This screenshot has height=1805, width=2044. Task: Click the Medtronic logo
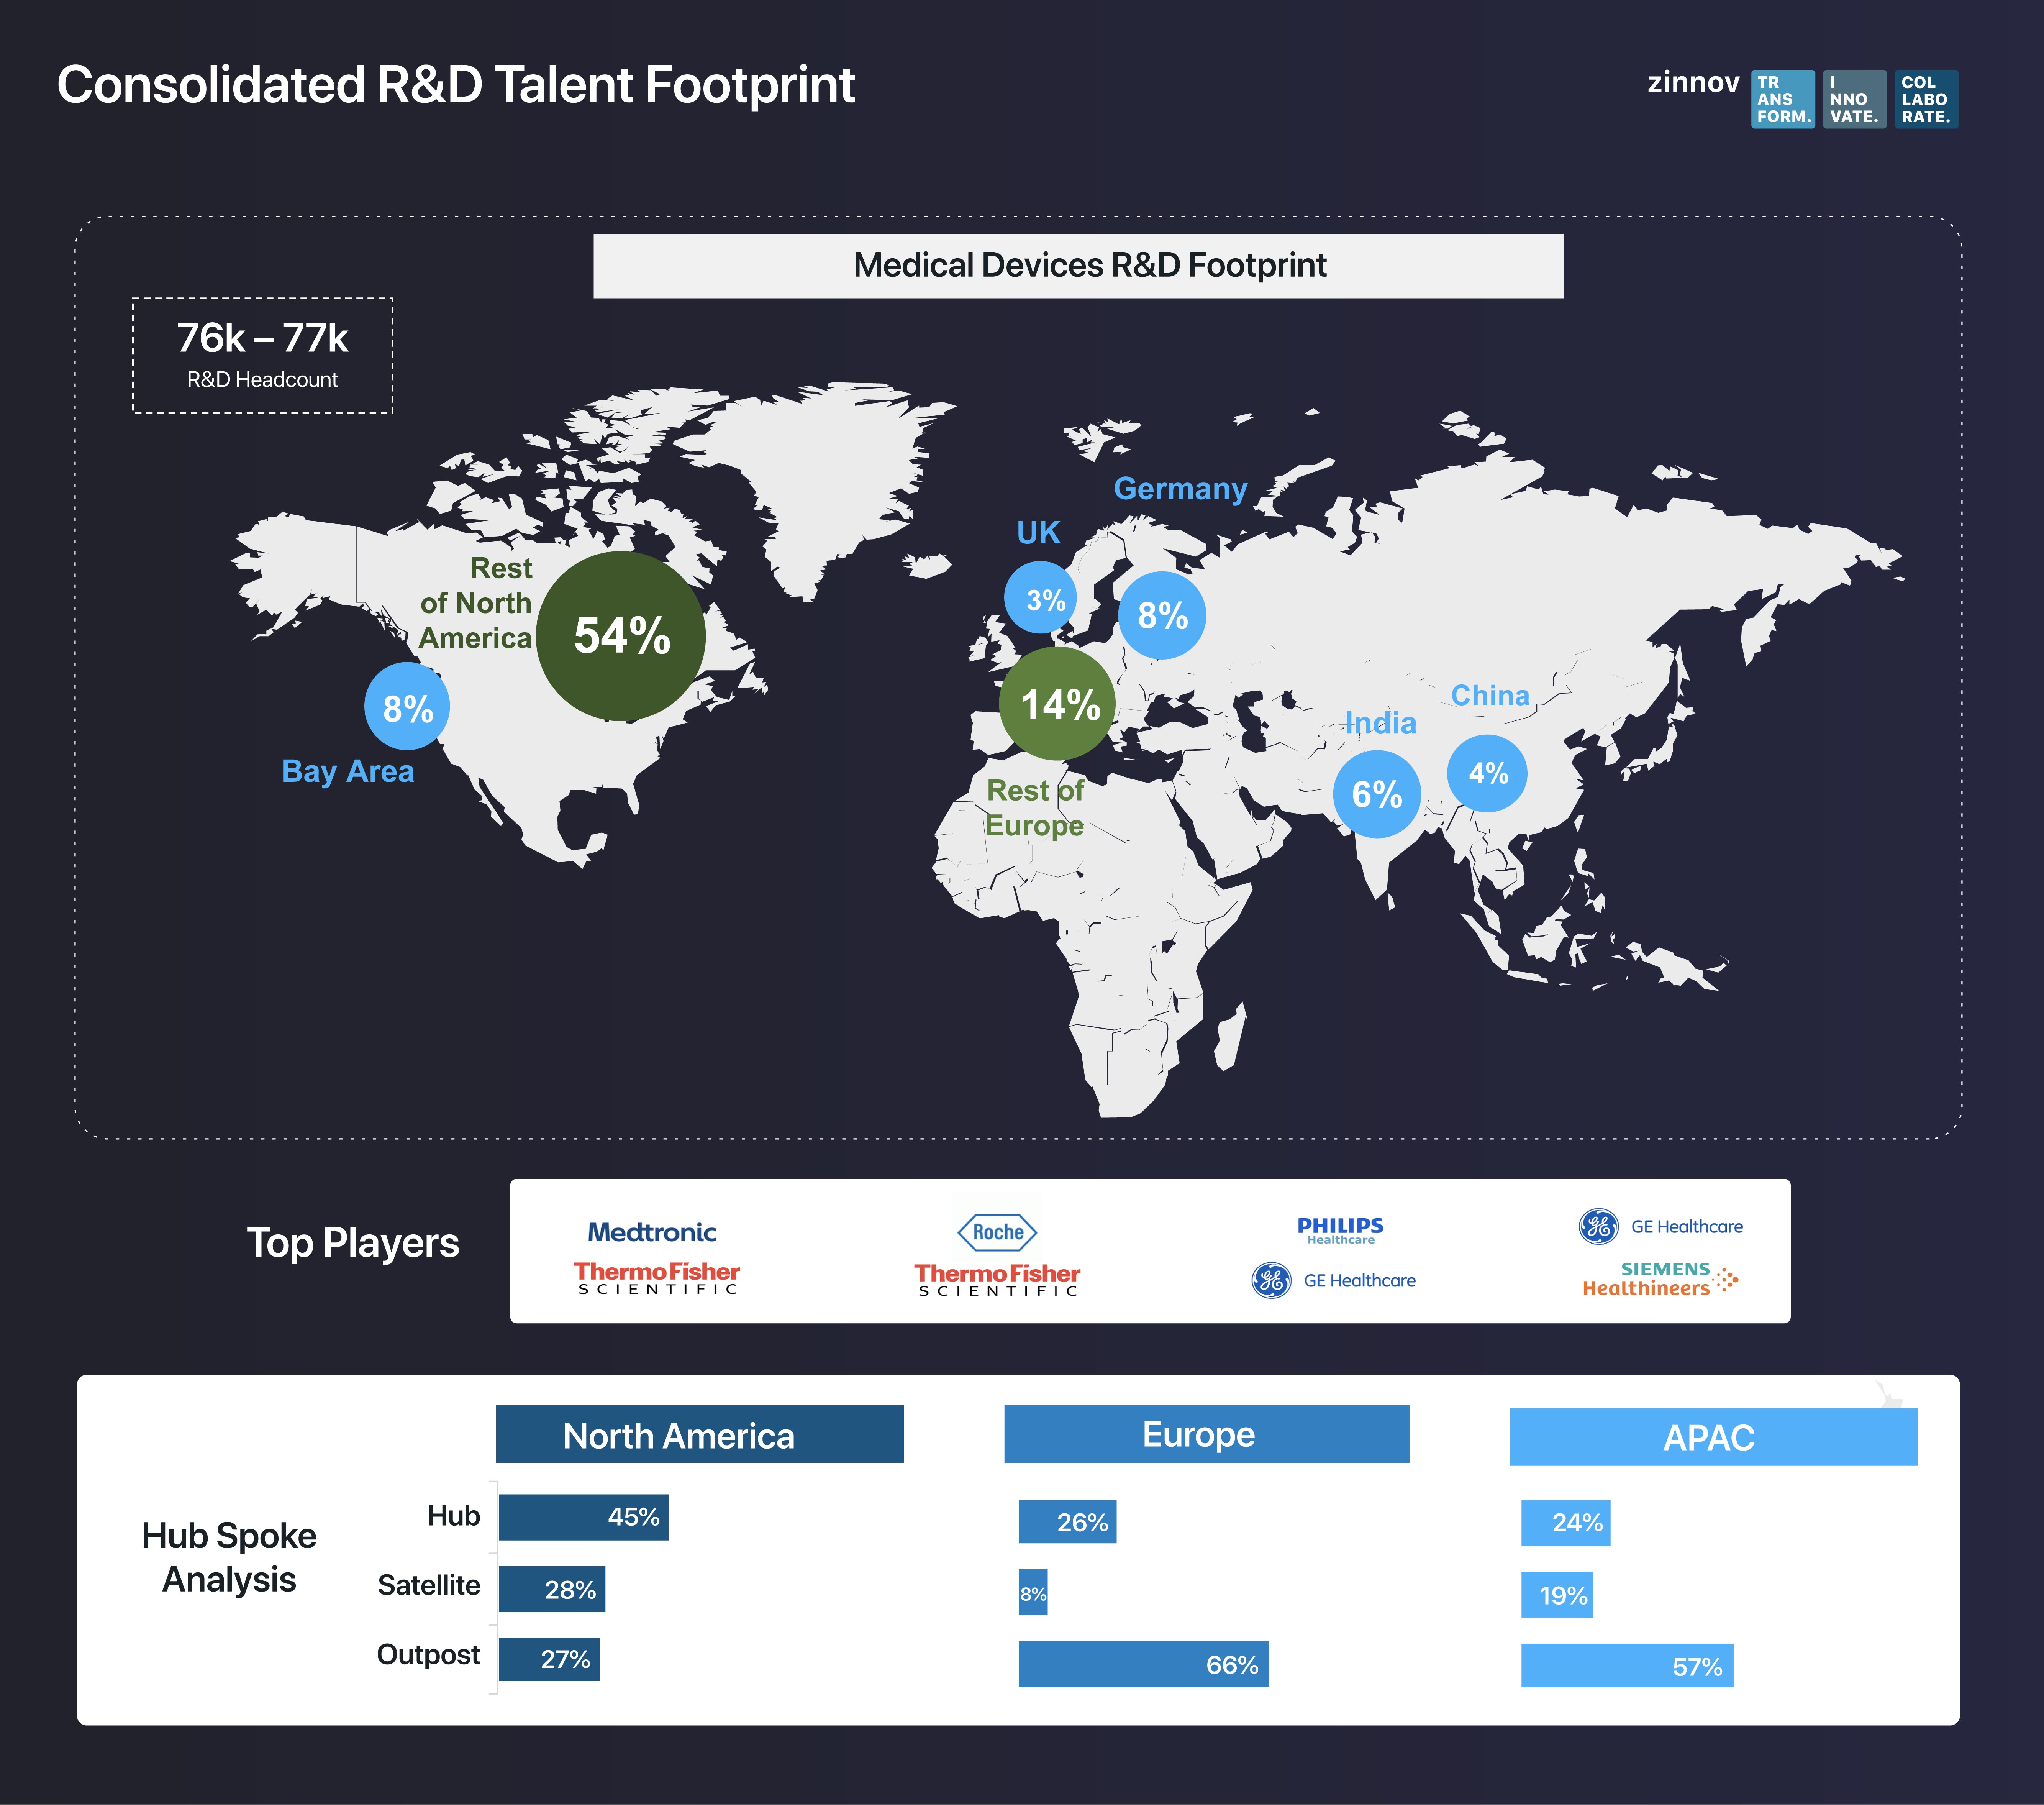point(652,1232)
